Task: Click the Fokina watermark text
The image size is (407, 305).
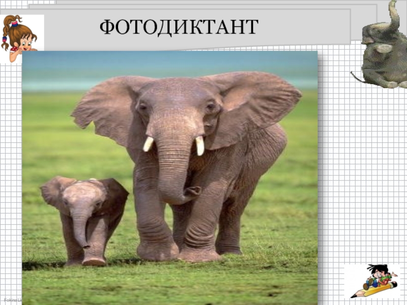Action: coord(10,301)
